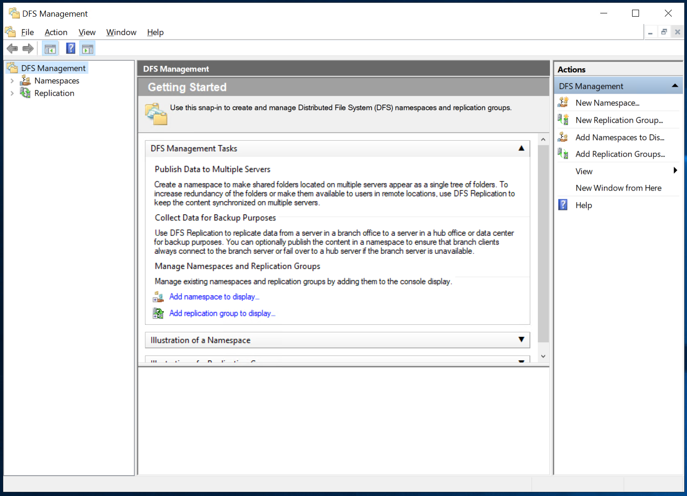Minimize the DFS Management window
687x496 pixels.
click(603, 13)
